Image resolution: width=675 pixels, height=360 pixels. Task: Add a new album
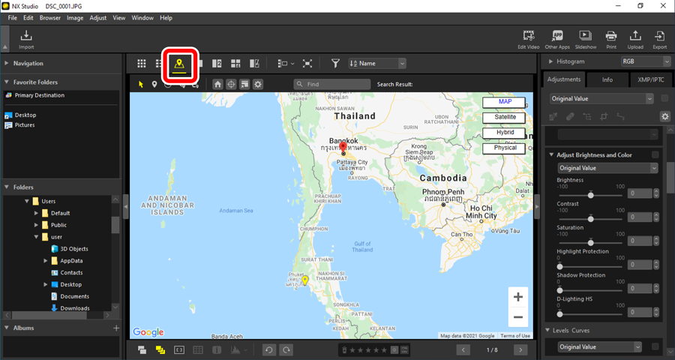click(115, 328)
